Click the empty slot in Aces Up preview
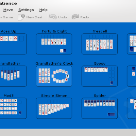The width and height of the screenshot is (136, 136). coord(21,39)
